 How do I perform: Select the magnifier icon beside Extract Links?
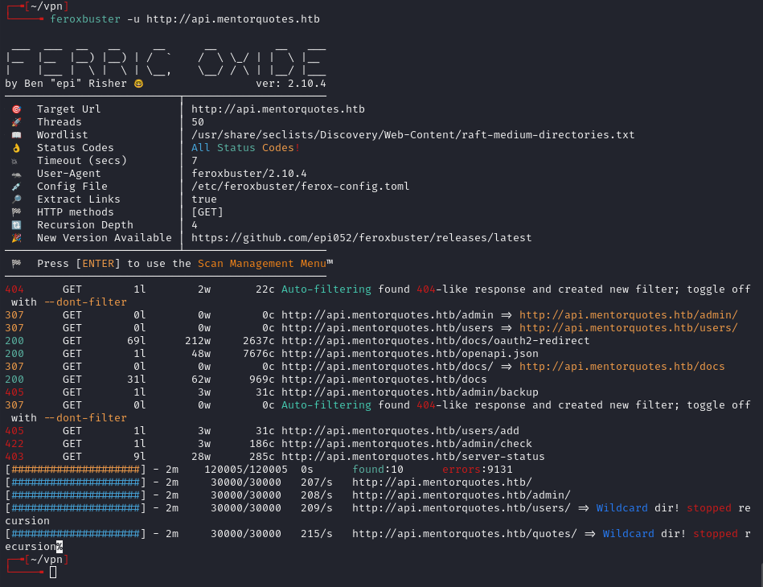pos(16,199)
